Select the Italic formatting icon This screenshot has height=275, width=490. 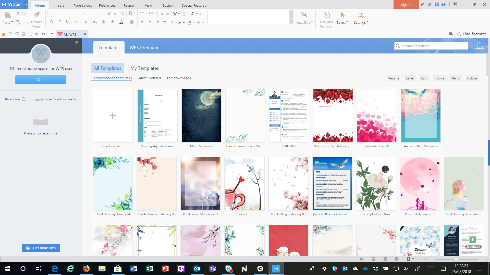tap(59, 22)
